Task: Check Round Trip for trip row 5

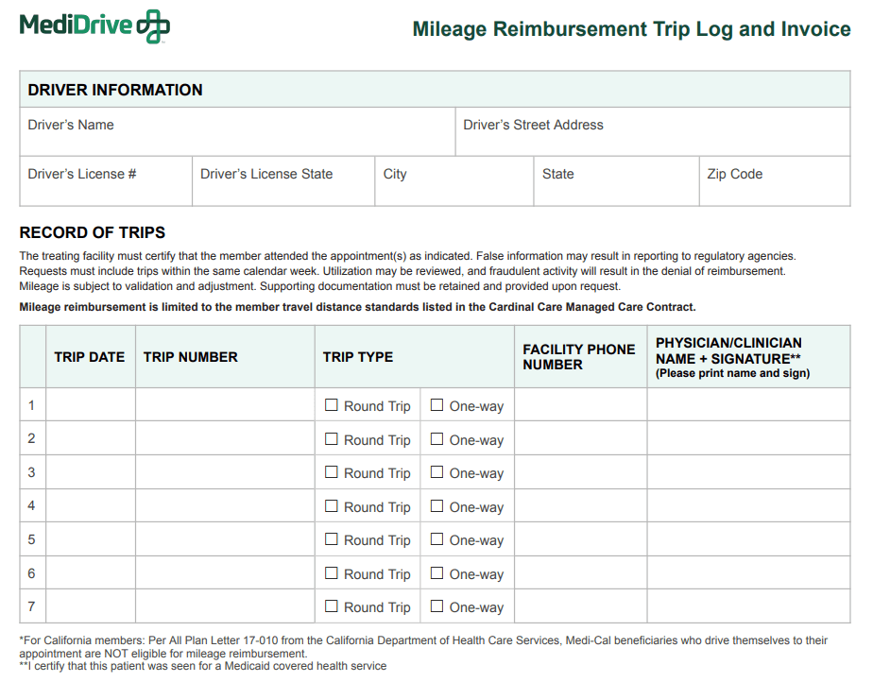Action: (332, 539)
